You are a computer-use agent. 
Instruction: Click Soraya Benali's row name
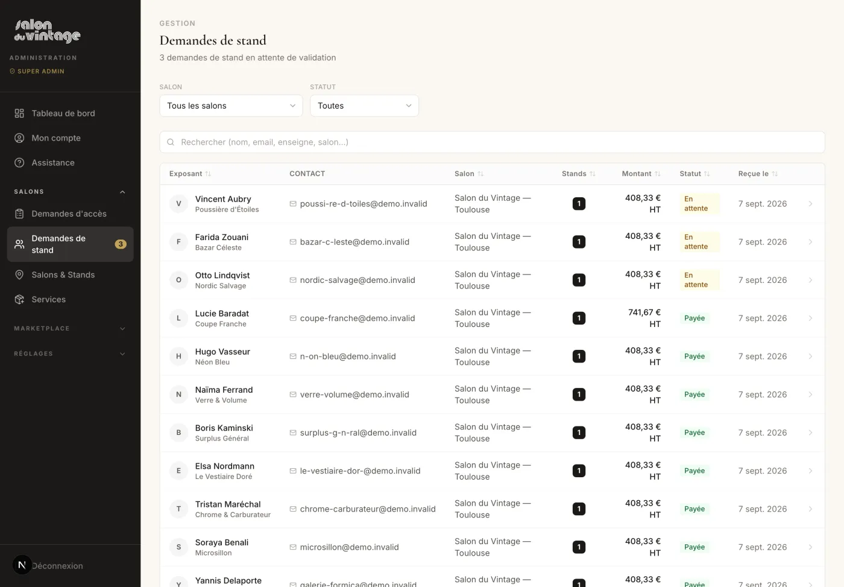coord(222,542)
